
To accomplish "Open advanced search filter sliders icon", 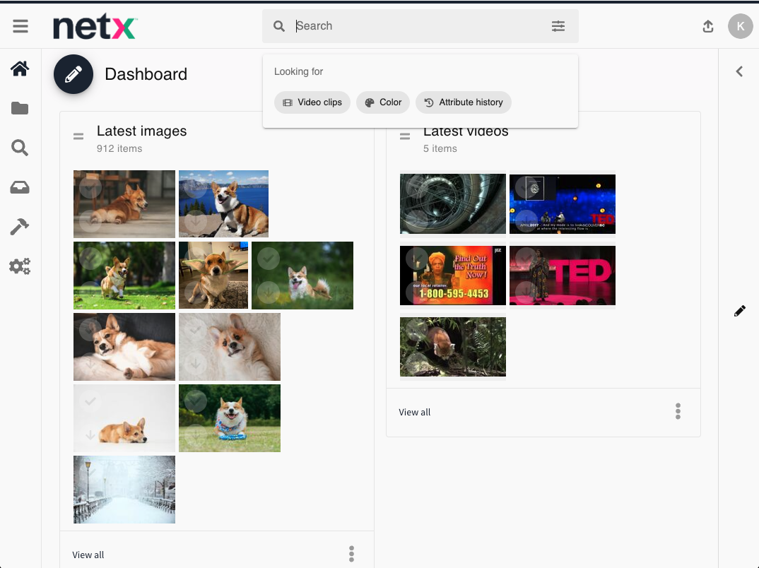I will (x=558, y=26).
